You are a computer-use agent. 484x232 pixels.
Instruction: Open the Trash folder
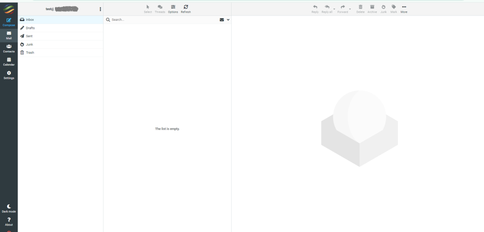click(x=30, y=52)
